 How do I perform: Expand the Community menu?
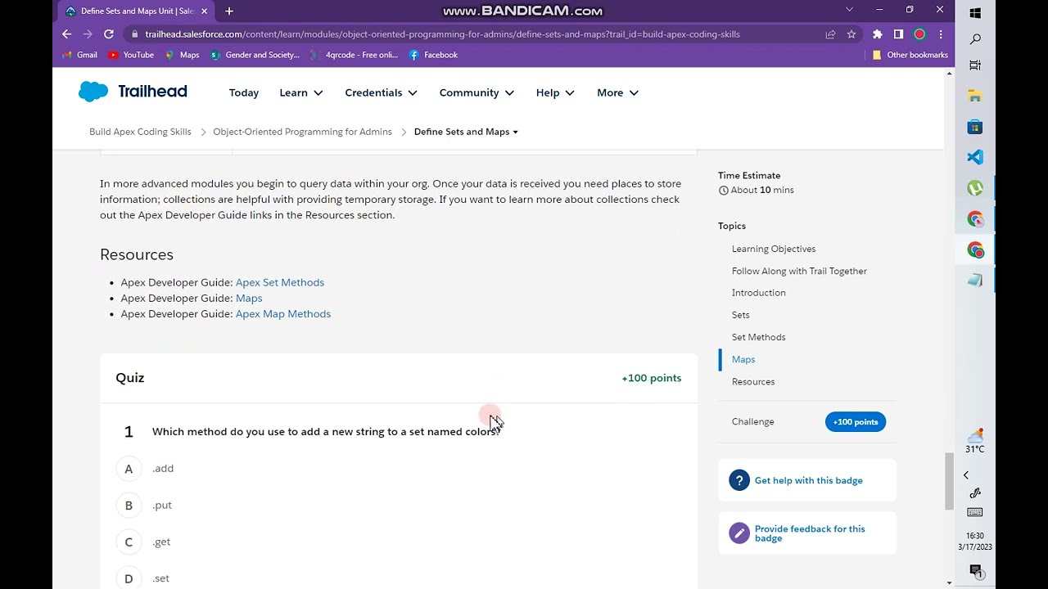pyautogui.click(x=477, y=92)
